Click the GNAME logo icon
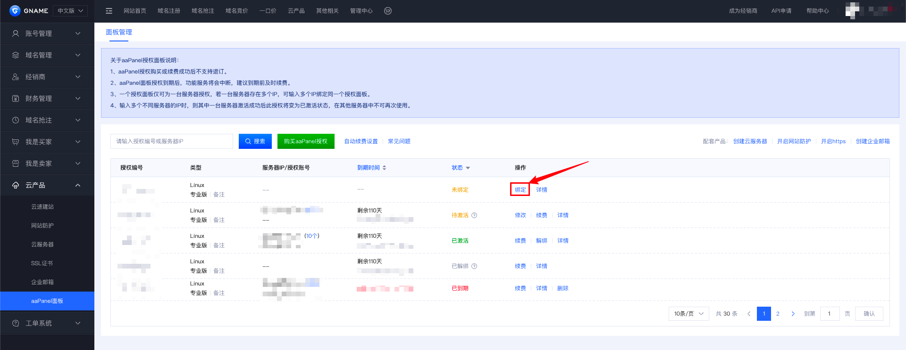 [x=15, y=10]
